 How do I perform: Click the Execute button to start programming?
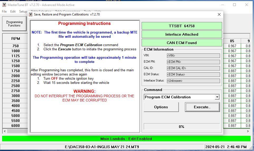(x=202, y=107)
